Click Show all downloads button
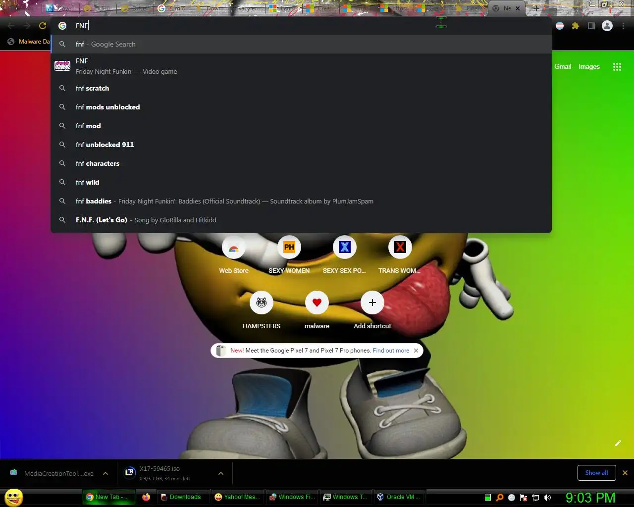634x507 pixels. tap(596, 473)
